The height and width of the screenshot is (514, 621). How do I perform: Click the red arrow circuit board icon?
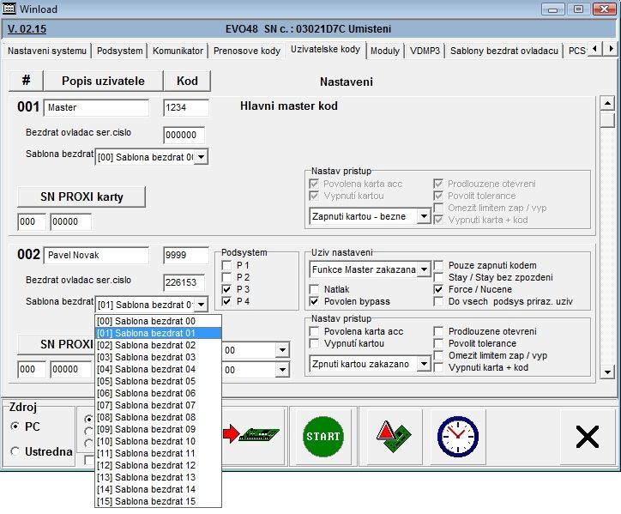coord(256,437)
